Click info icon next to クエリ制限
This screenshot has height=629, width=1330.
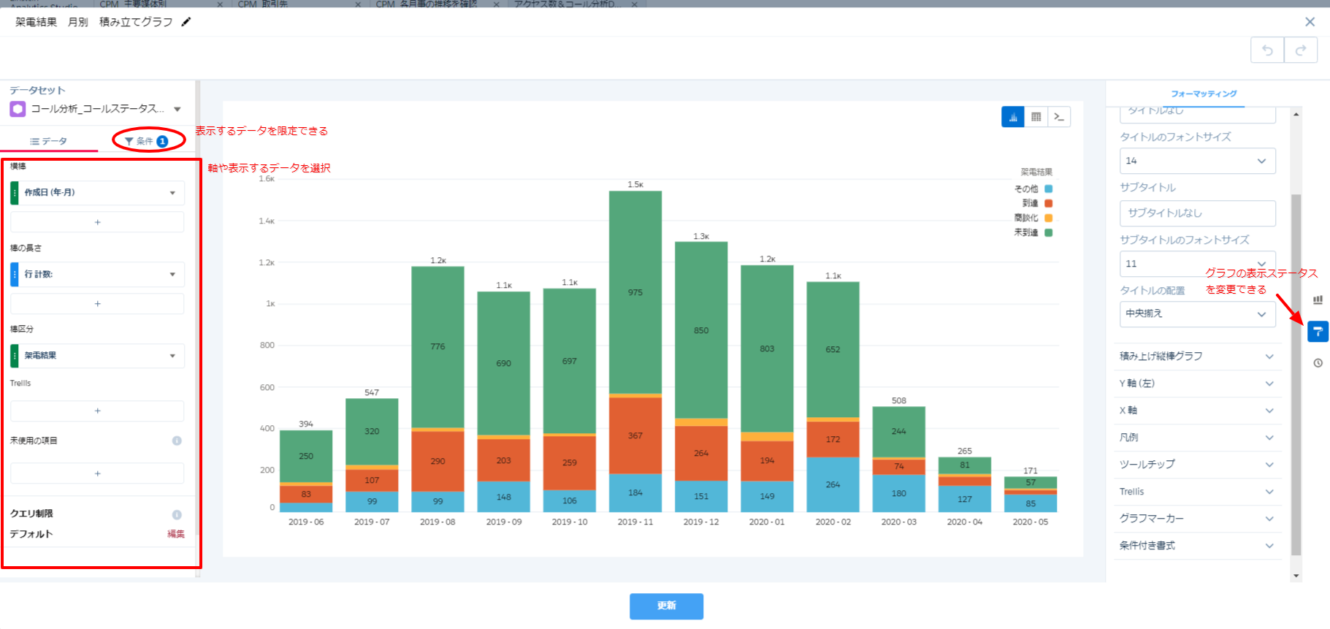[177, 514]
